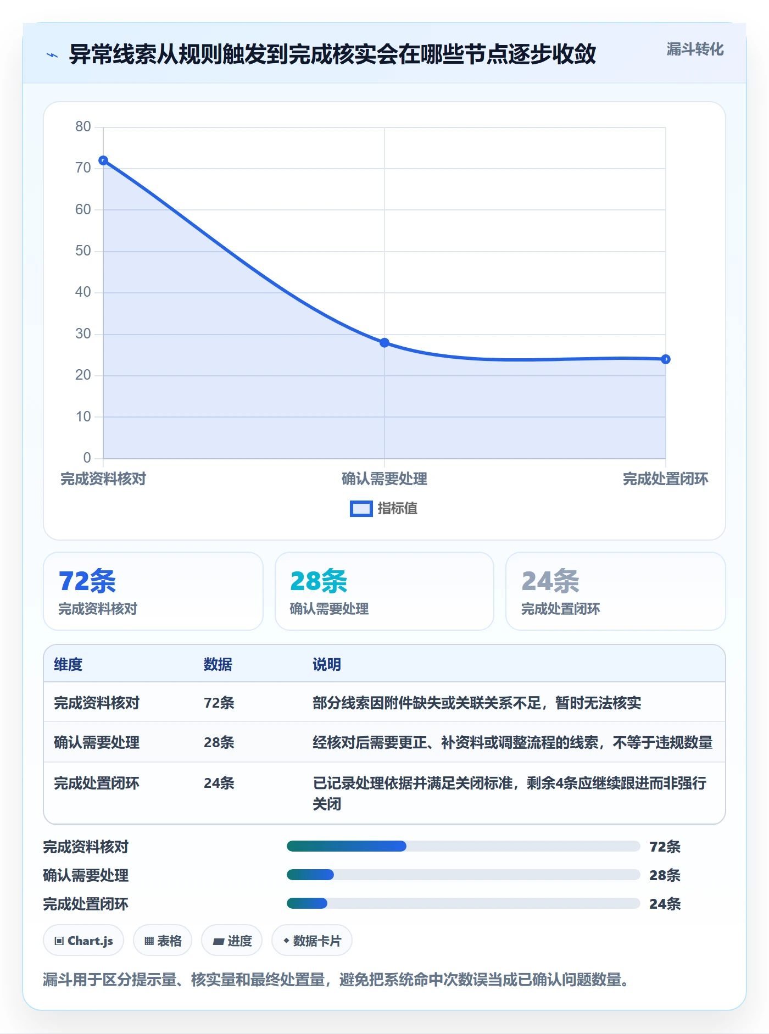Image resolution: width=769 pixels, height=1034 pixels.
Task: Click the 72条 data card
Action: pyautogui.click(x=153, y=591)
